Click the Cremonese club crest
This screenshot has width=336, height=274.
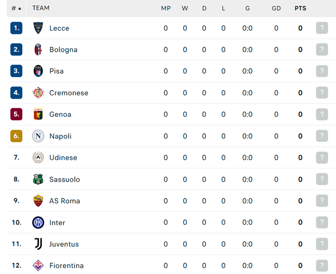point(38,93)
